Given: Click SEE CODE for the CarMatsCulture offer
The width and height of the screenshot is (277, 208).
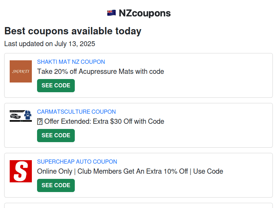Looking at the screenshot, I should [56, 135].
